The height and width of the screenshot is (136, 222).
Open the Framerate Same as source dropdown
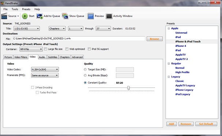(45, 75)
